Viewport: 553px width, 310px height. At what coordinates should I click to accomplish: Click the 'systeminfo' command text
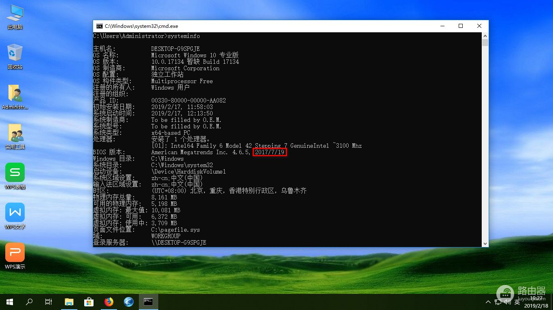pos(183,36)
